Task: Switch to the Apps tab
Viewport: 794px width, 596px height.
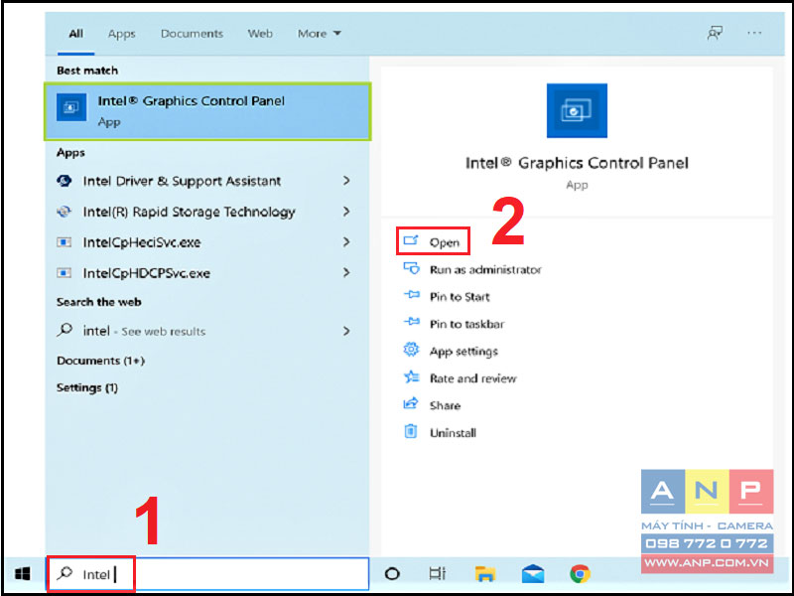Action: tap(121, 34)
